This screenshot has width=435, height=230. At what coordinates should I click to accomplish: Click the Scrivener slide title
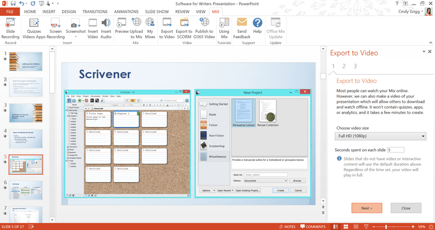click(105, 74)
